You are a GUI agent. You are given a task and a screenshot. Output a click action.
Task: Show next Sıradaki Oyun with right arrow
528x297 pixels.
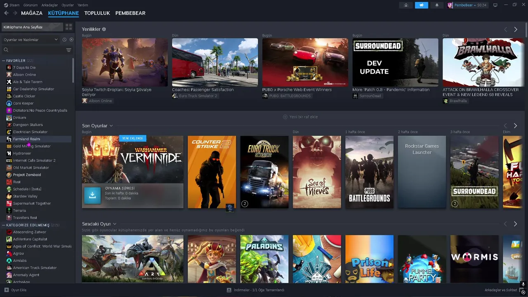tap(516, 224)
